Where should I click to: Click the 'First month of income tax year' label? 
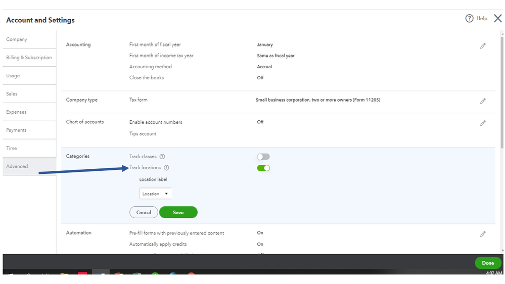click(x=161, y=56)
